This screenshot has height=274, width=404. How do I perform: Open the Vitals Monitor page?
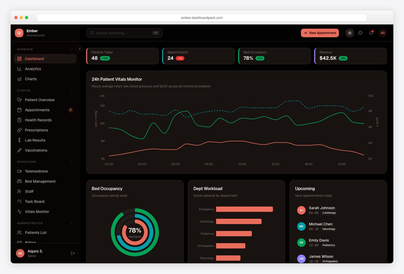(x=45, y=211)
